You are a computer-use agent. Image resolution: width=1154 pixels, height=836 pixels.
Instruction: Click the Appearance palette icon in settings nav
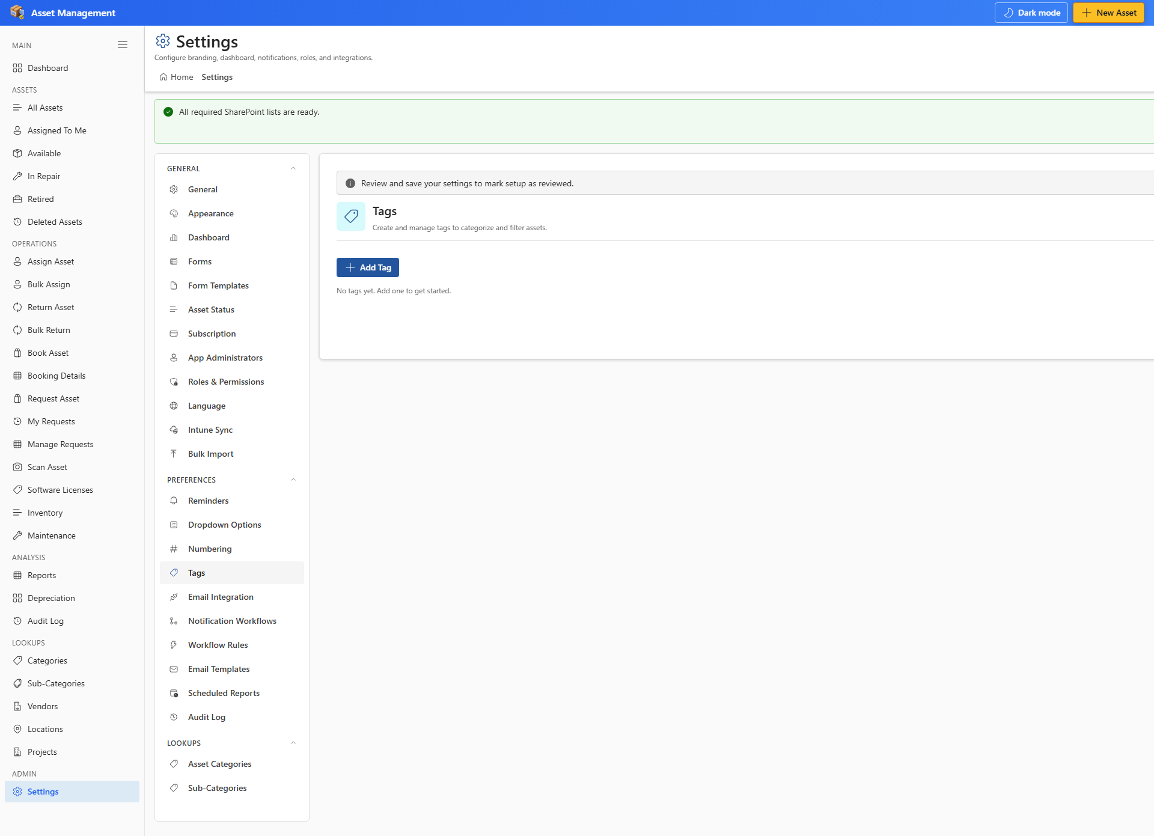(174, 213)
